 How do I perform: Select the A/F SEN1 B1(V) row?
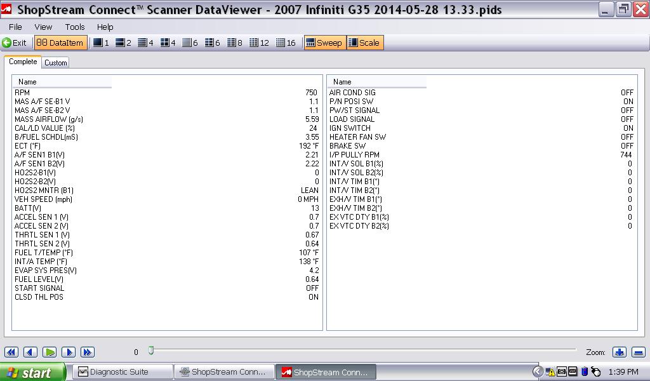point(167,155)
